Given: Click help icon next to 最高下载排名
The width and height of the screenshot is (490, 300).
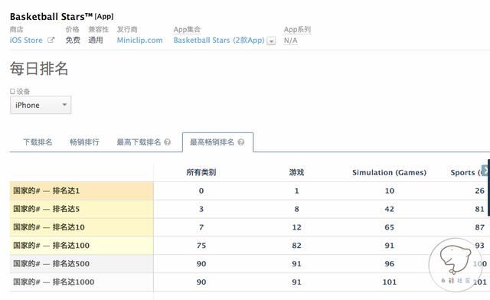Looking at the screenshot, I should tap(167, 142).
